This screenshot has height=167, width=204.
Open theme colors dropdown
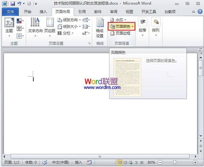[x=20, y=21]
